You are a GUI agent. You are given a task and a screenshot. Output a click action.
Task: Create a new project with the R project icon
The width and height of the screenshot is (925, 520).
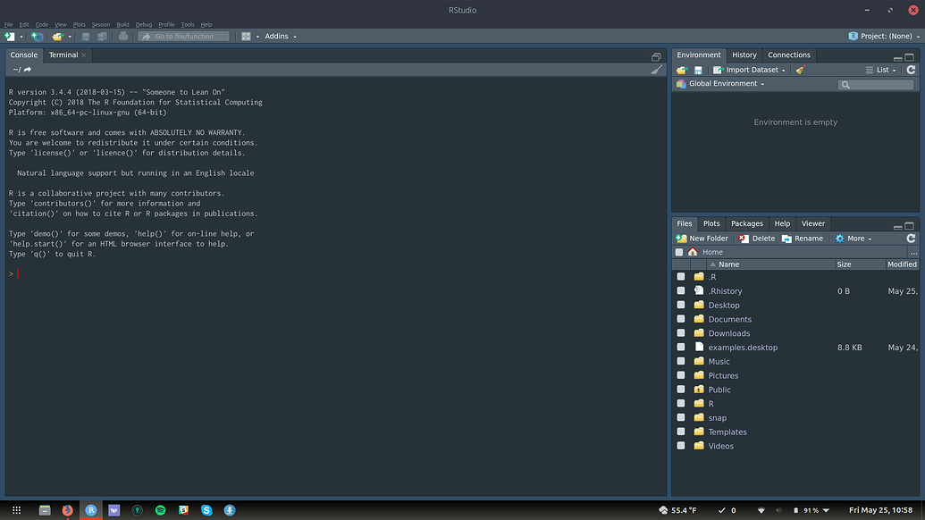click(37, 37)
